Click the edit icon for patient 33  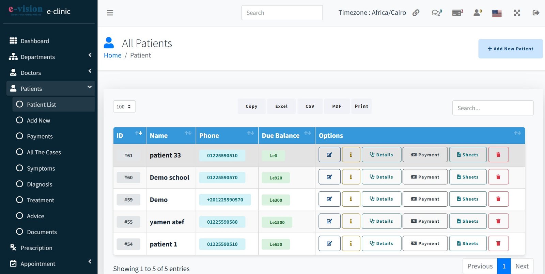click(x=329, y=155)
